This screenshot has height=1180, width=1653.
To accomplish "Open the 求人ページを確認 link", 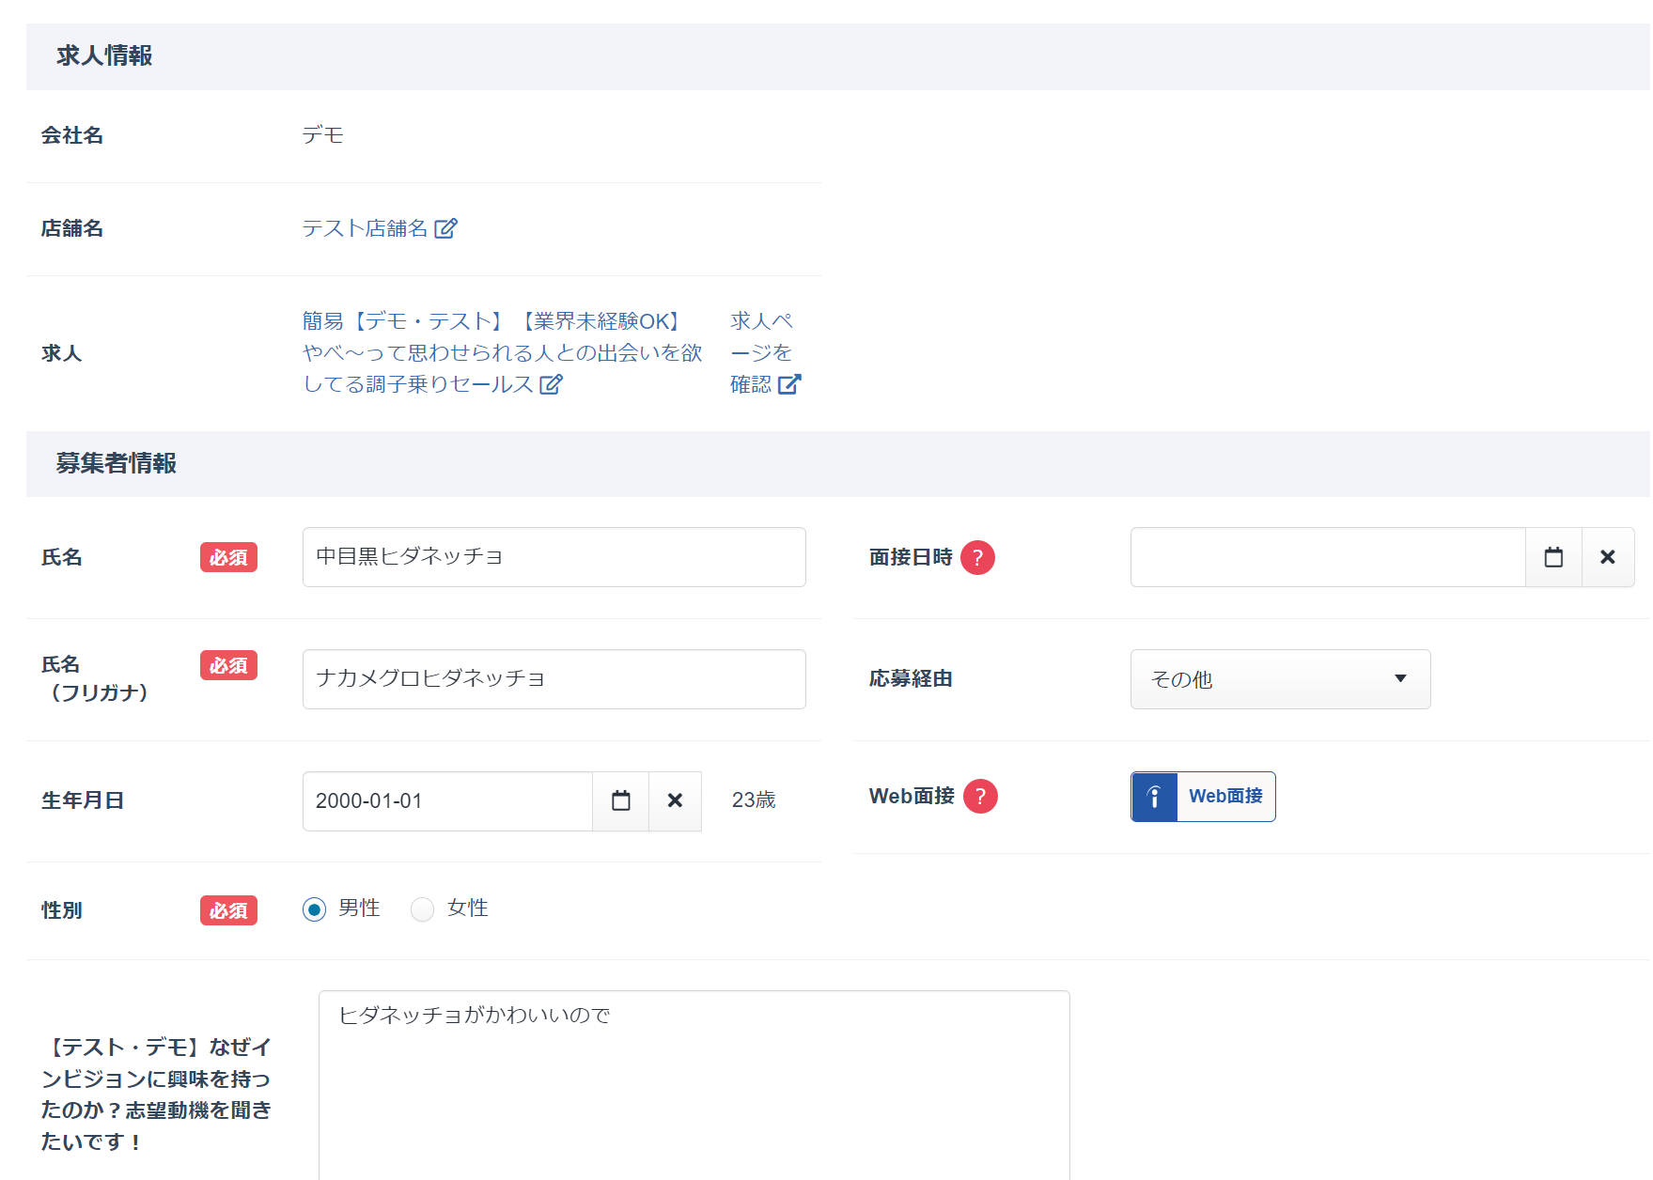I will click(x=761, y=352).
